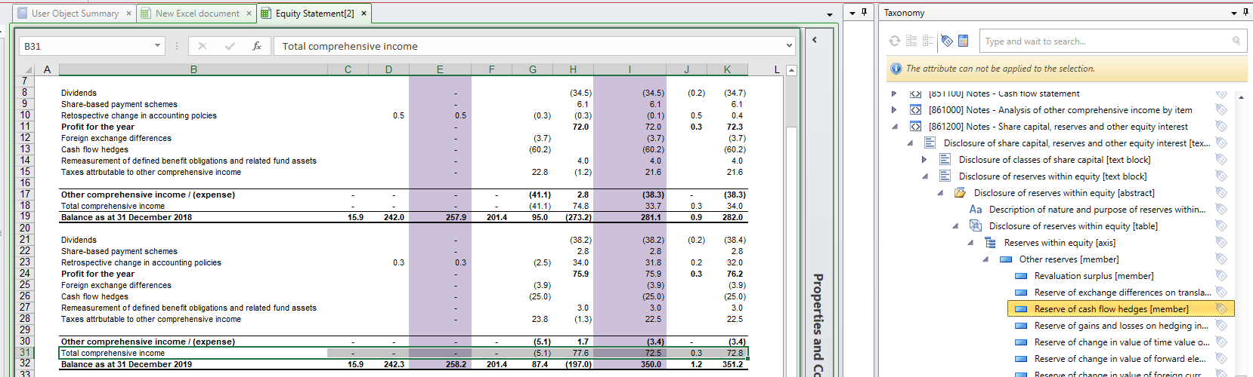The width and height of the screenshot is (1253, 377).
Task: Switch to the New Excel document tab
Action: click(x=197, y=13)
